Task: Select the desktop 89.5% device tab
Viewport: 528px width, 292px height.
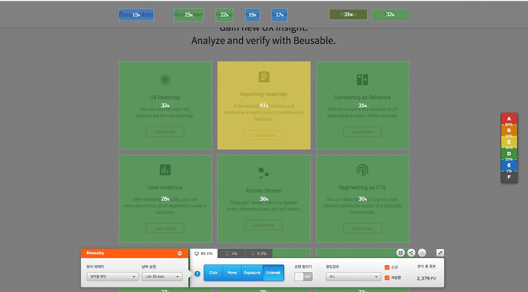Action: (x=203, y=254)
